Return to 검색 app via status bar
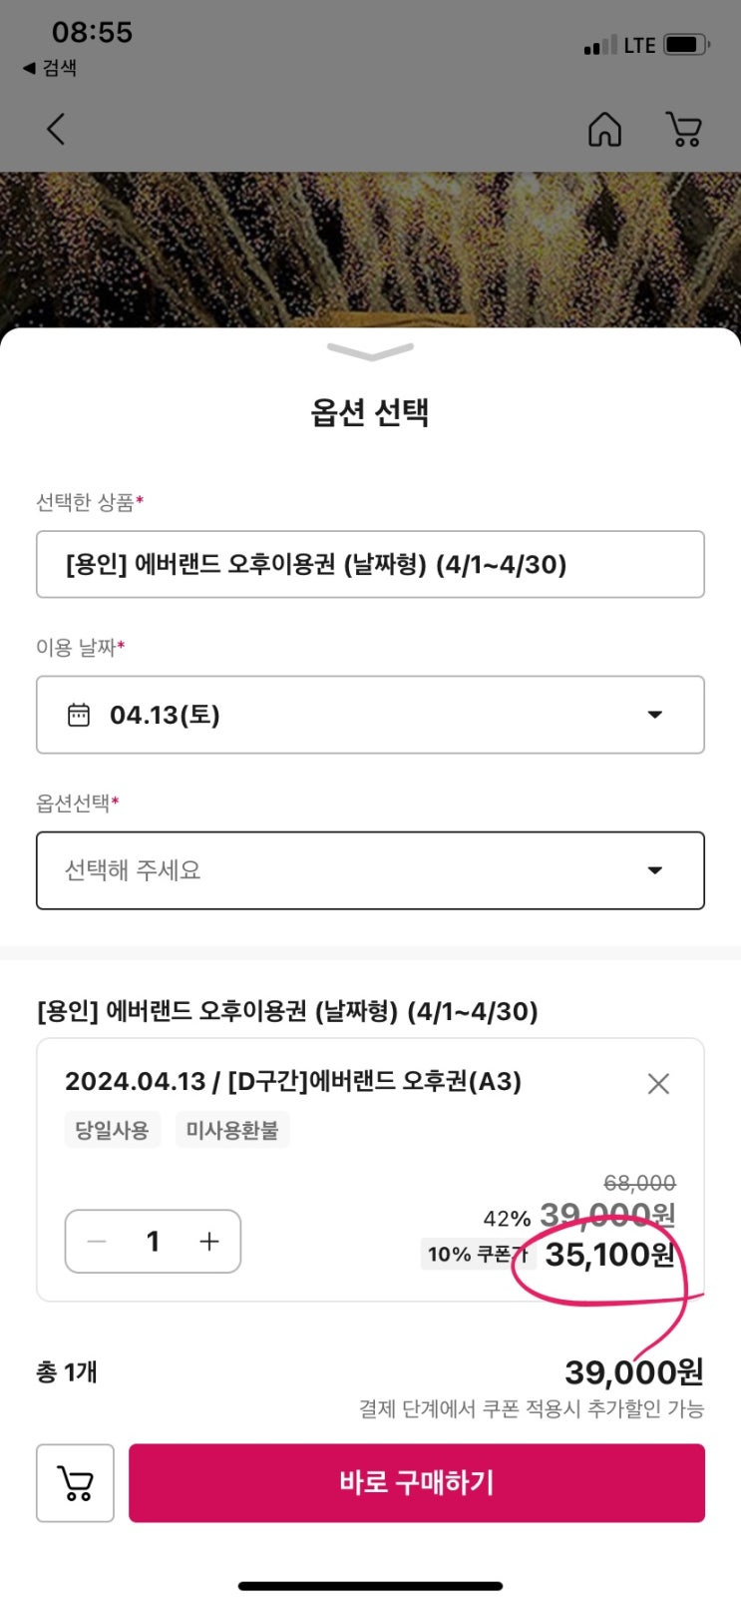741x1605 pixels. tap(50, 68)
